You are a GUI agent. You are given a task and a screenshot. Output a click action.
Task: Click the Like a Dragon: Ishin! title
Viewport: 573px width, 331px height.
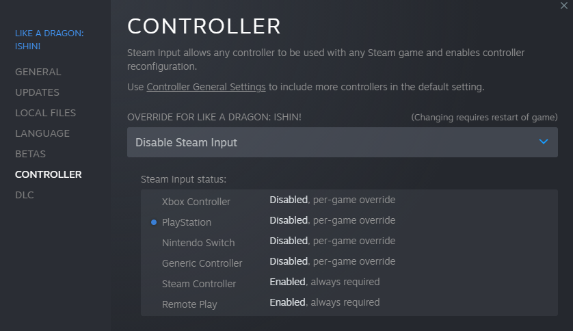(50, 38)
